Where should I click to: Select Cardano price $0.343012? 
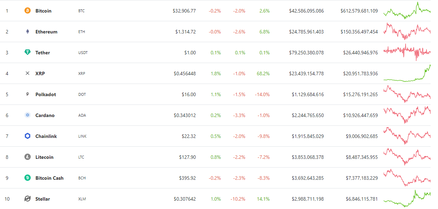[x=185, y=115]
